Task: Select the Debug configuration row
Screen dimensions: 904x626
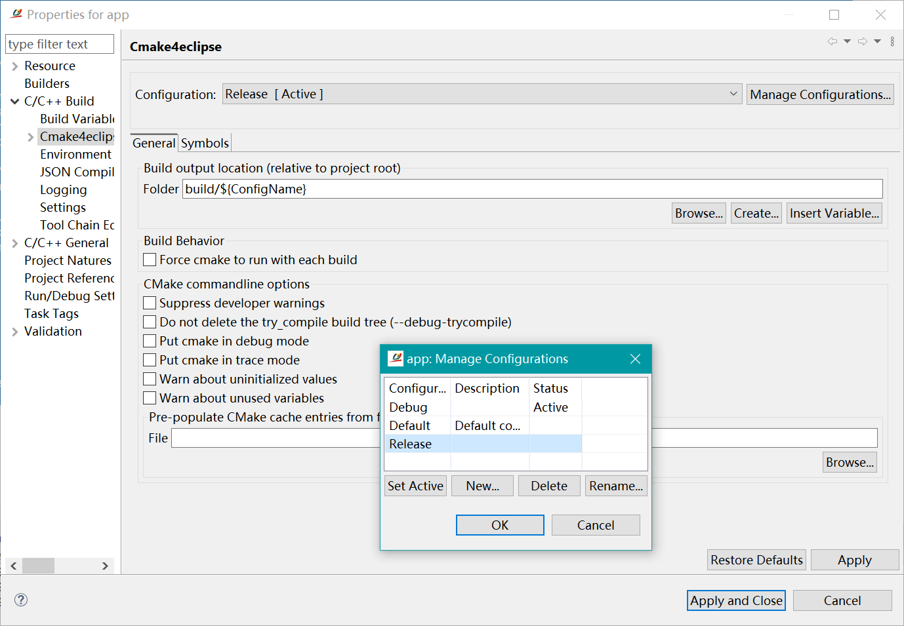Action: [483, 407]
